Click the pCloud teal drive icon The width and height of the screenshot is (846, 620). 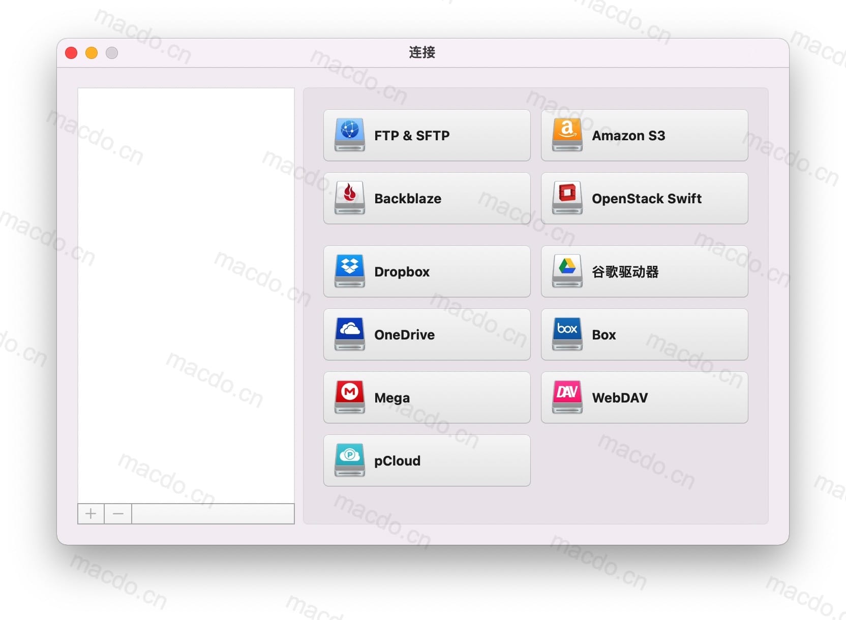(x=350, y=460)
